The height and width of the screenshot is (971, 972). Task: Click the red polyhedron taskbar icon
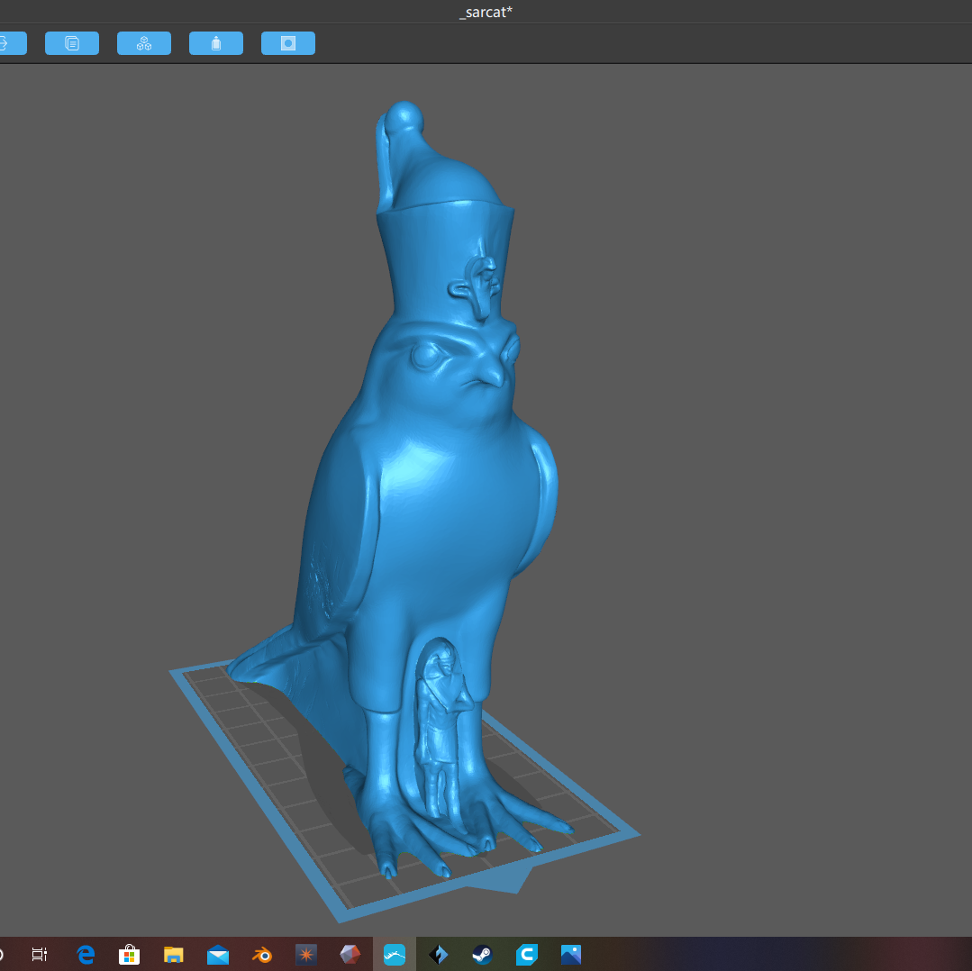point(350,954)
